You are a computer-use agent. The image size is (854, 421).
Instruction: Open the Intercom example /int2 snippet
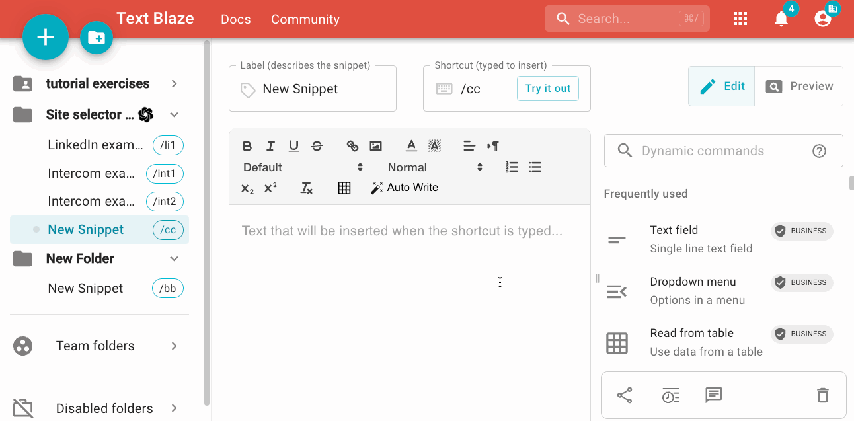click(99, 202)
